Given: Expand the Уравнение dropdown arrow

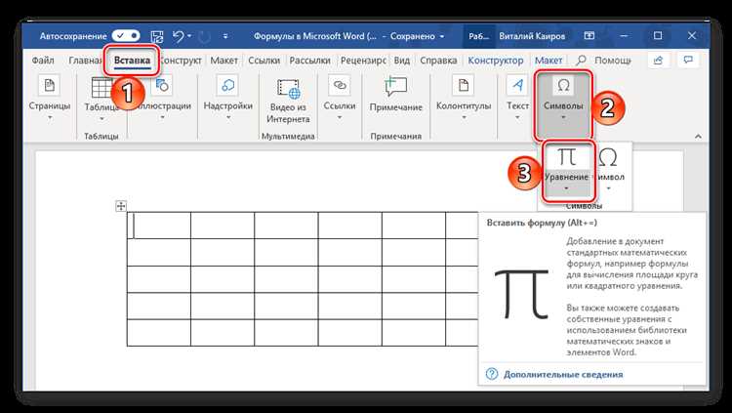Looking at the screenshot, I should coord(566,189).
